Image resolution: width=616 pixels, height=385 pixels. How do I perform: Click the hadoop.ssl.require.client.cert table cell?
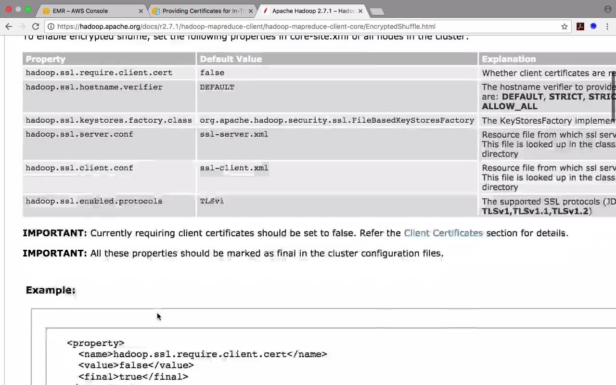click(x=109, y=73)
